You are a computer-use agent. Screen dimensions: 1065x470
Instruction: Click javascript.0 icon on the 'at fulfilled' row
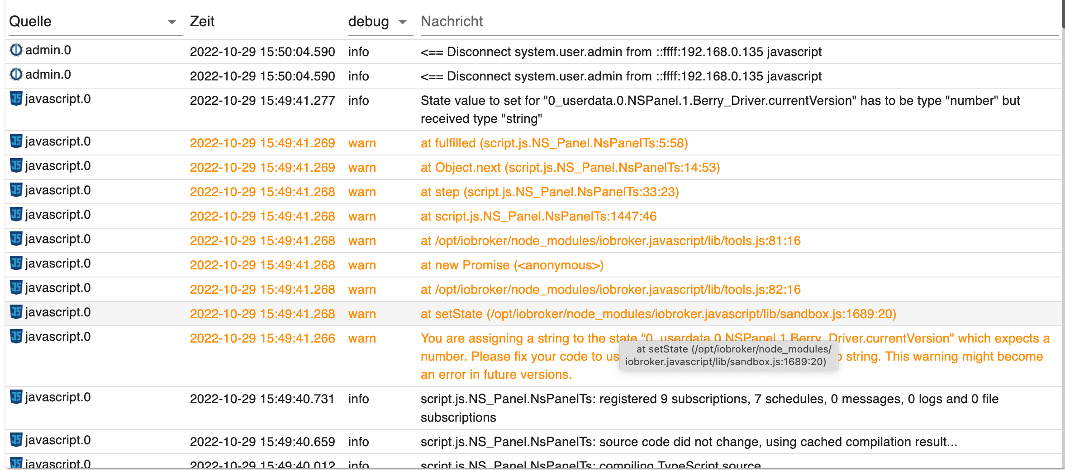16,141
